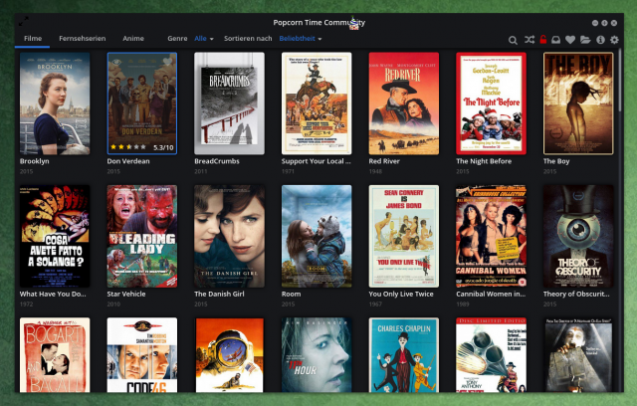The height and width of the screenshot is (406, 637).
Task: Open favorites with the heart icon in toolbar
Action: click(570, 40)
